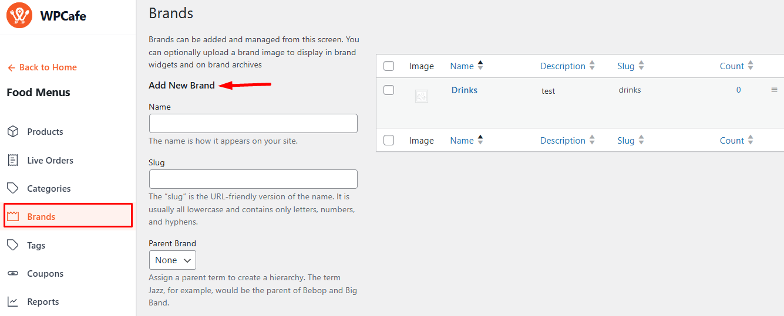Open the Drinks brand link

[x=464, y=90]
